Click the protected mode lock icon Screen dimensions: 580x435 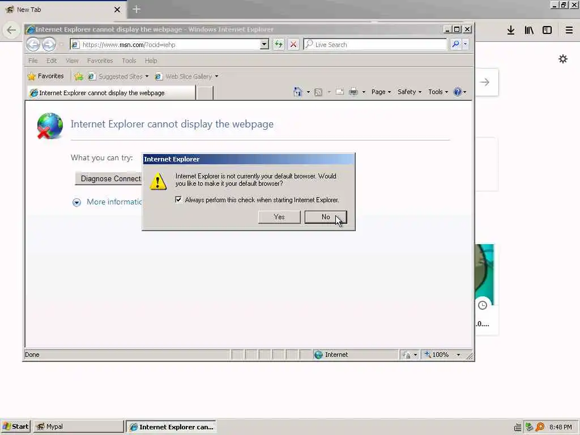tap(407, 355)
